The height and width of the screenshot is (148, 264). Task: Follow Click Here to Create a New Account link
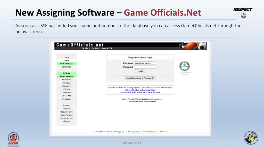(x=143, y=92)
